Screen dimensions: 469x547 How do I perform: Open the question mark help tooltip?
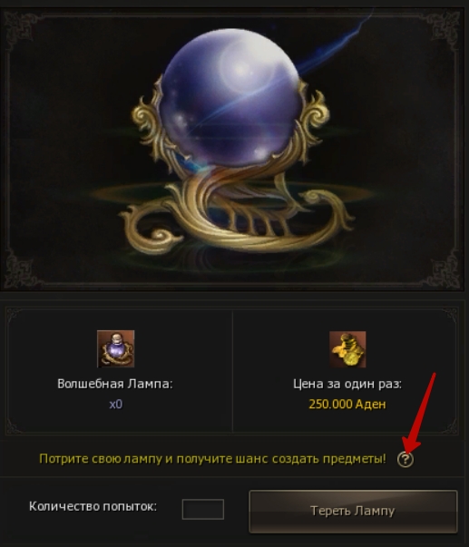[x=405, y=459]
